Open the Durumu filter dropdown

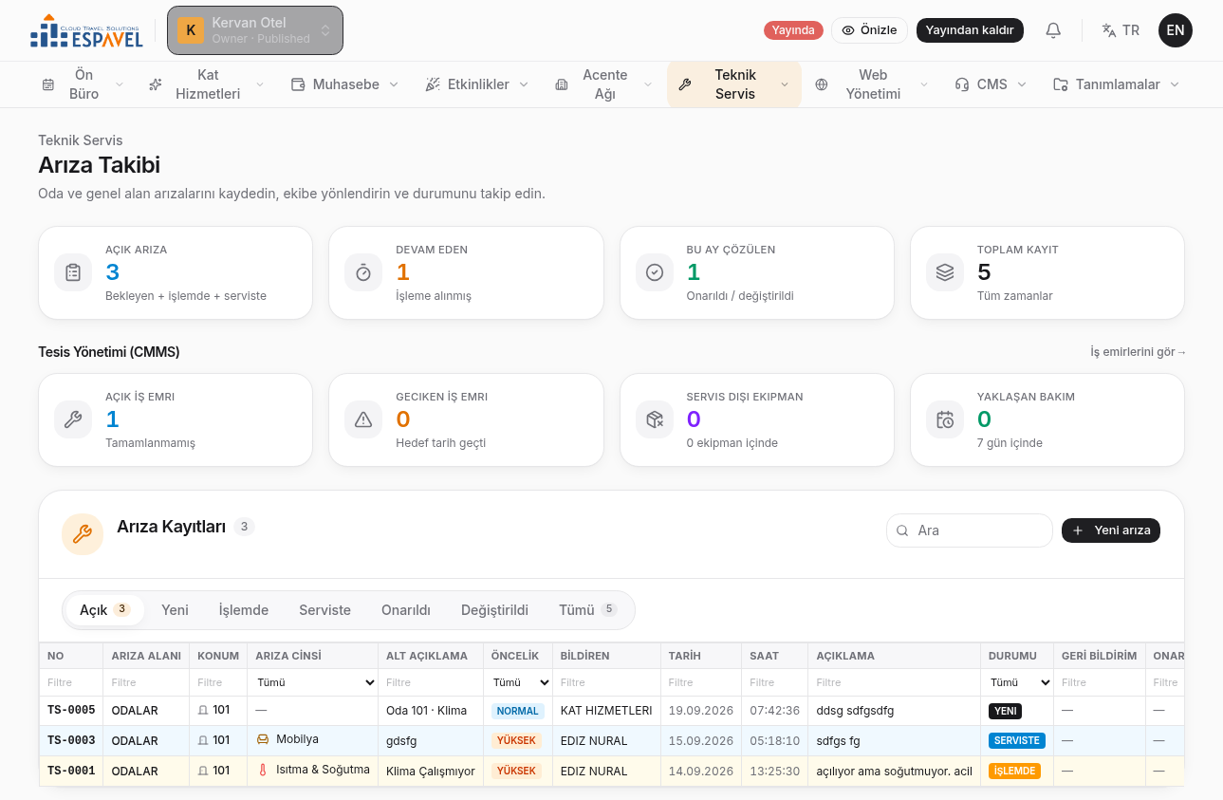point(1017,682)
